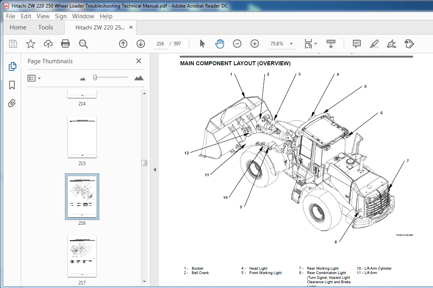Open the Bookmarks panel icon

coord(12,85)
